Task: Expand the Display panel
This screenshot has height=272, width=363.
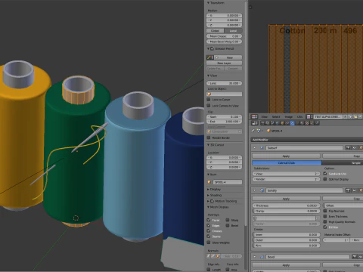Action: pos(208,189)
